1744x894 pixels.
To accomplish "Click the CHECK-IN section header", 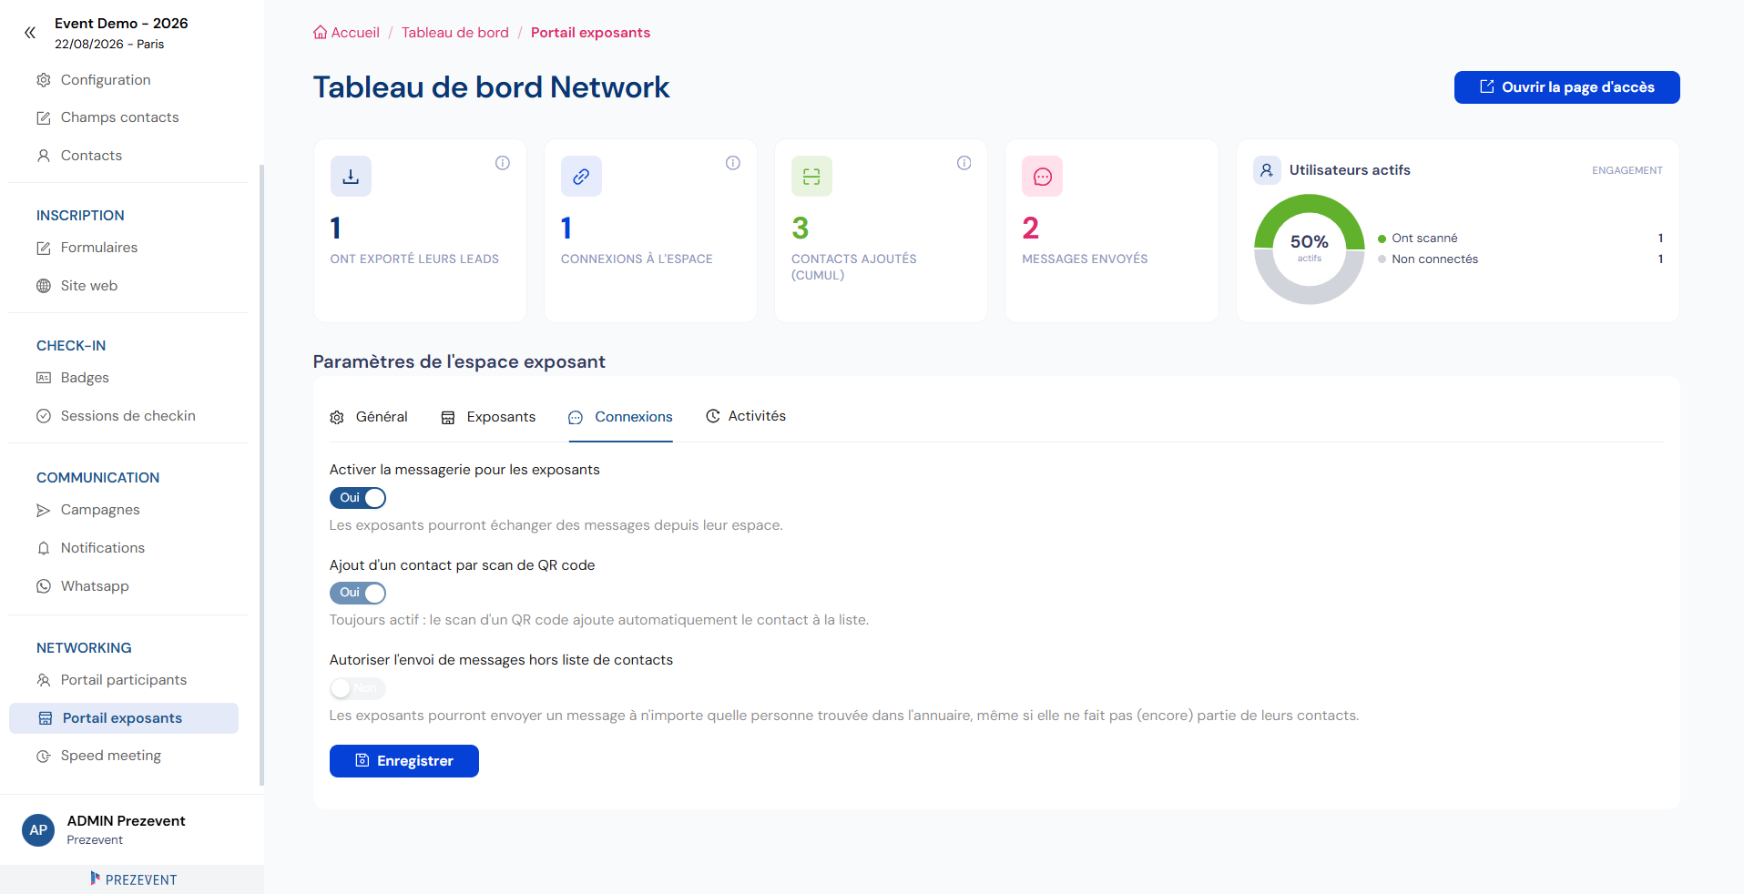I will 71,346.
